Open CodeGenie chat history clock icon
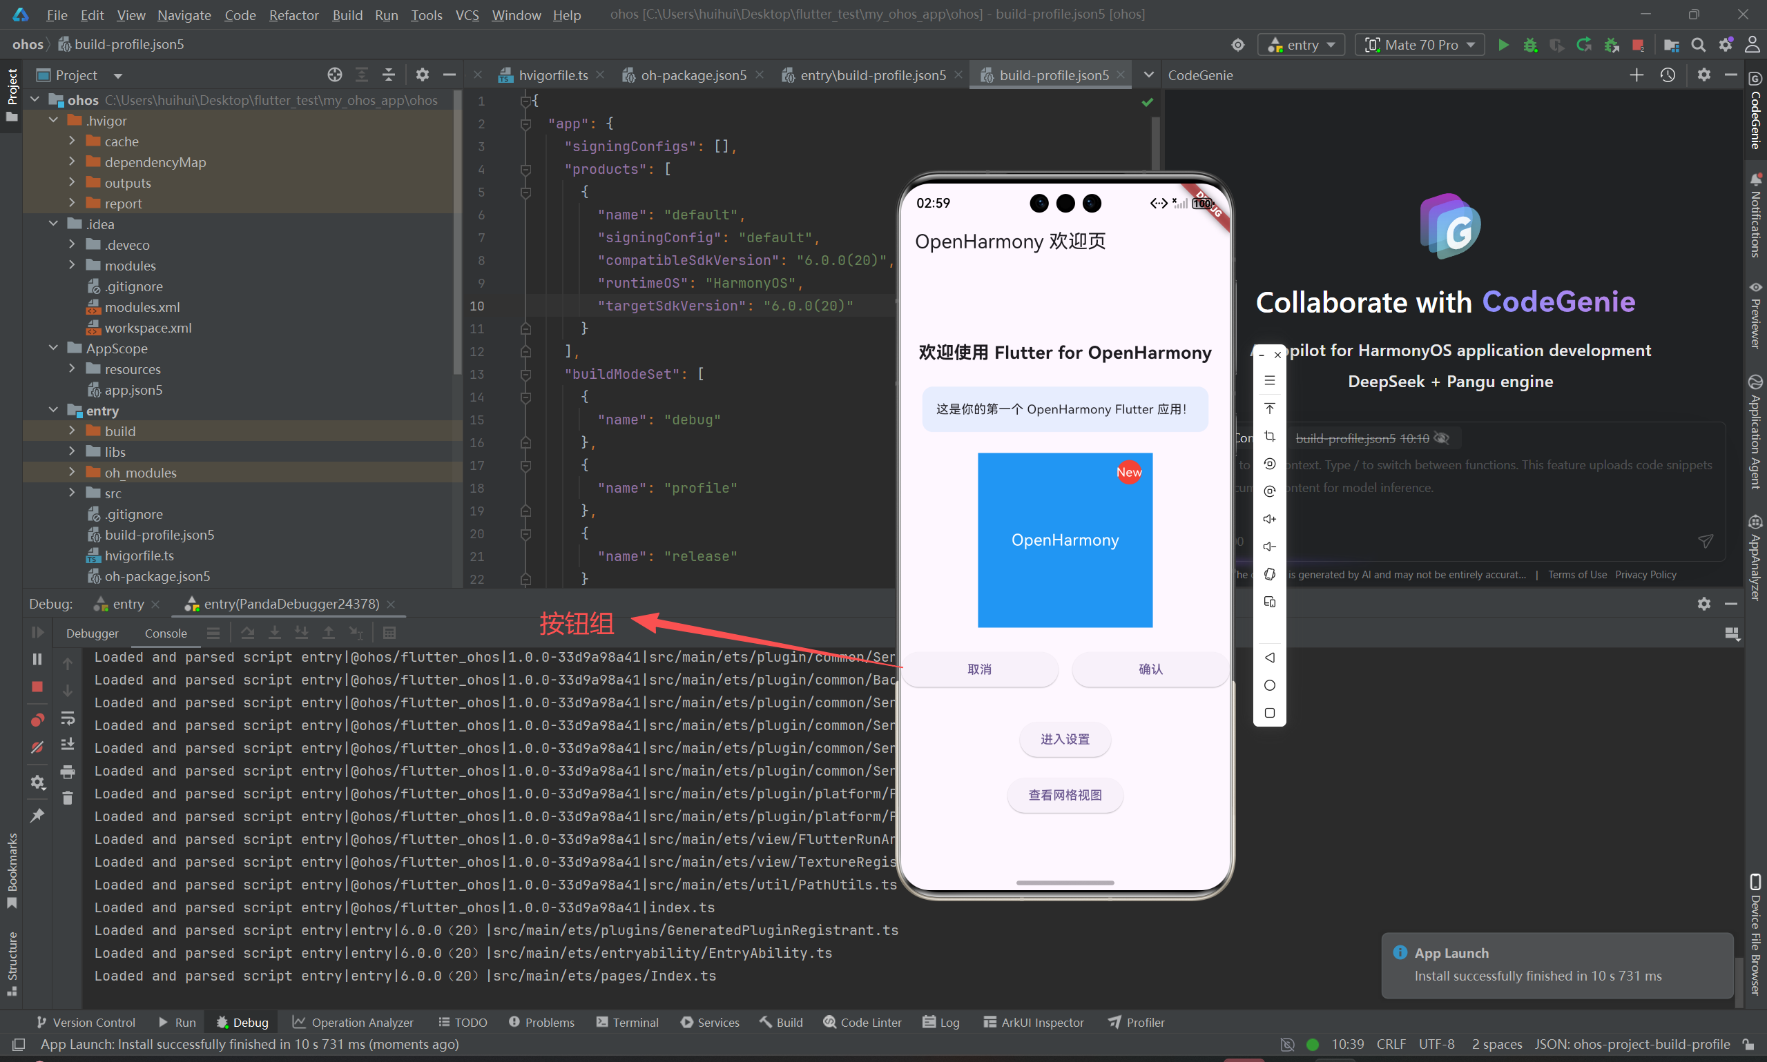Image resolution: width=1767 pixels, height=1062 pixels. pos(1668,75)
